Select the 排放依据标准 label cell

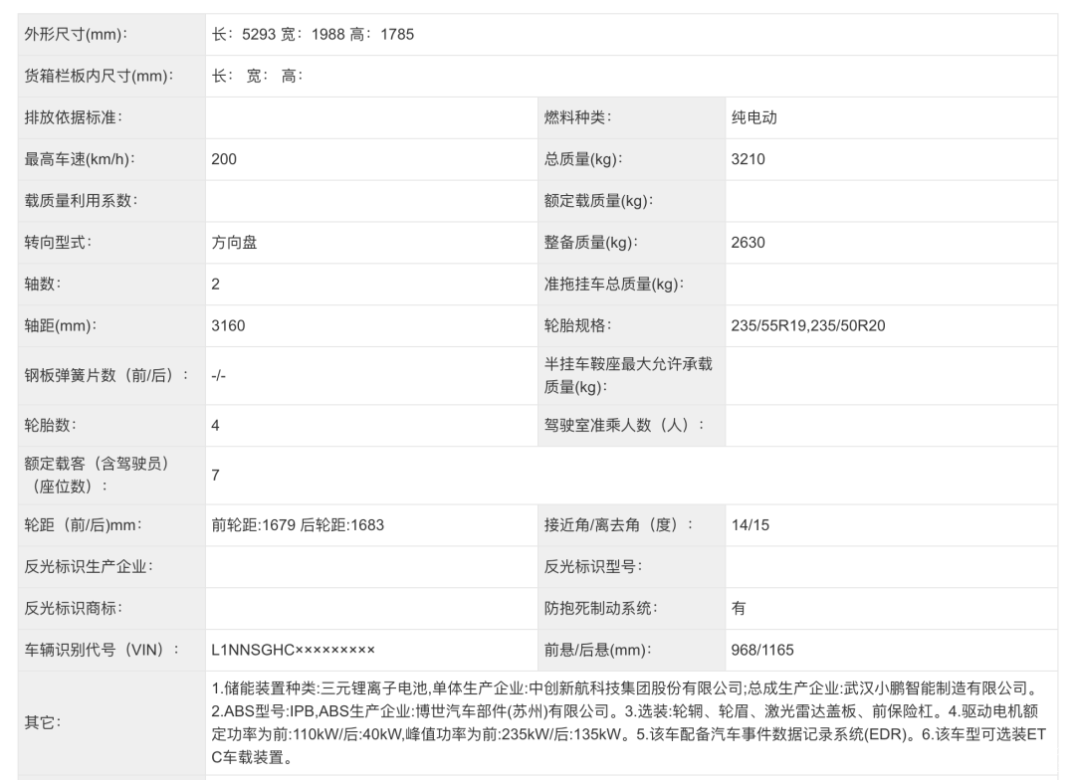(74, 117)
